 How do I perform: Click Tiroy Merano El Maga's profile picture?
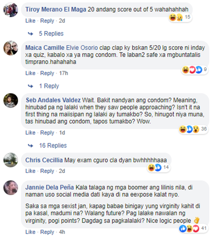pyautogui.click(x=11, y=10)
